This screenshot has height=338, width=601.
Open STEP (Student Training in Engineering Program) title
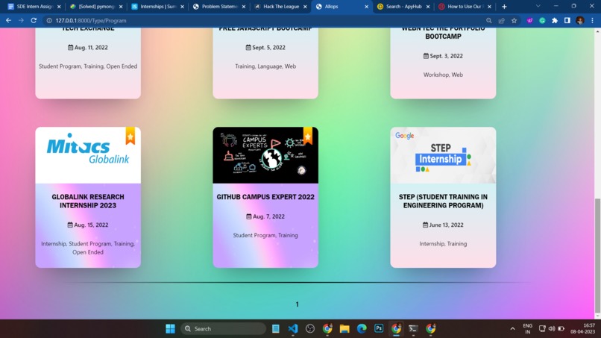pyautogui.click(x=443, y=201)
